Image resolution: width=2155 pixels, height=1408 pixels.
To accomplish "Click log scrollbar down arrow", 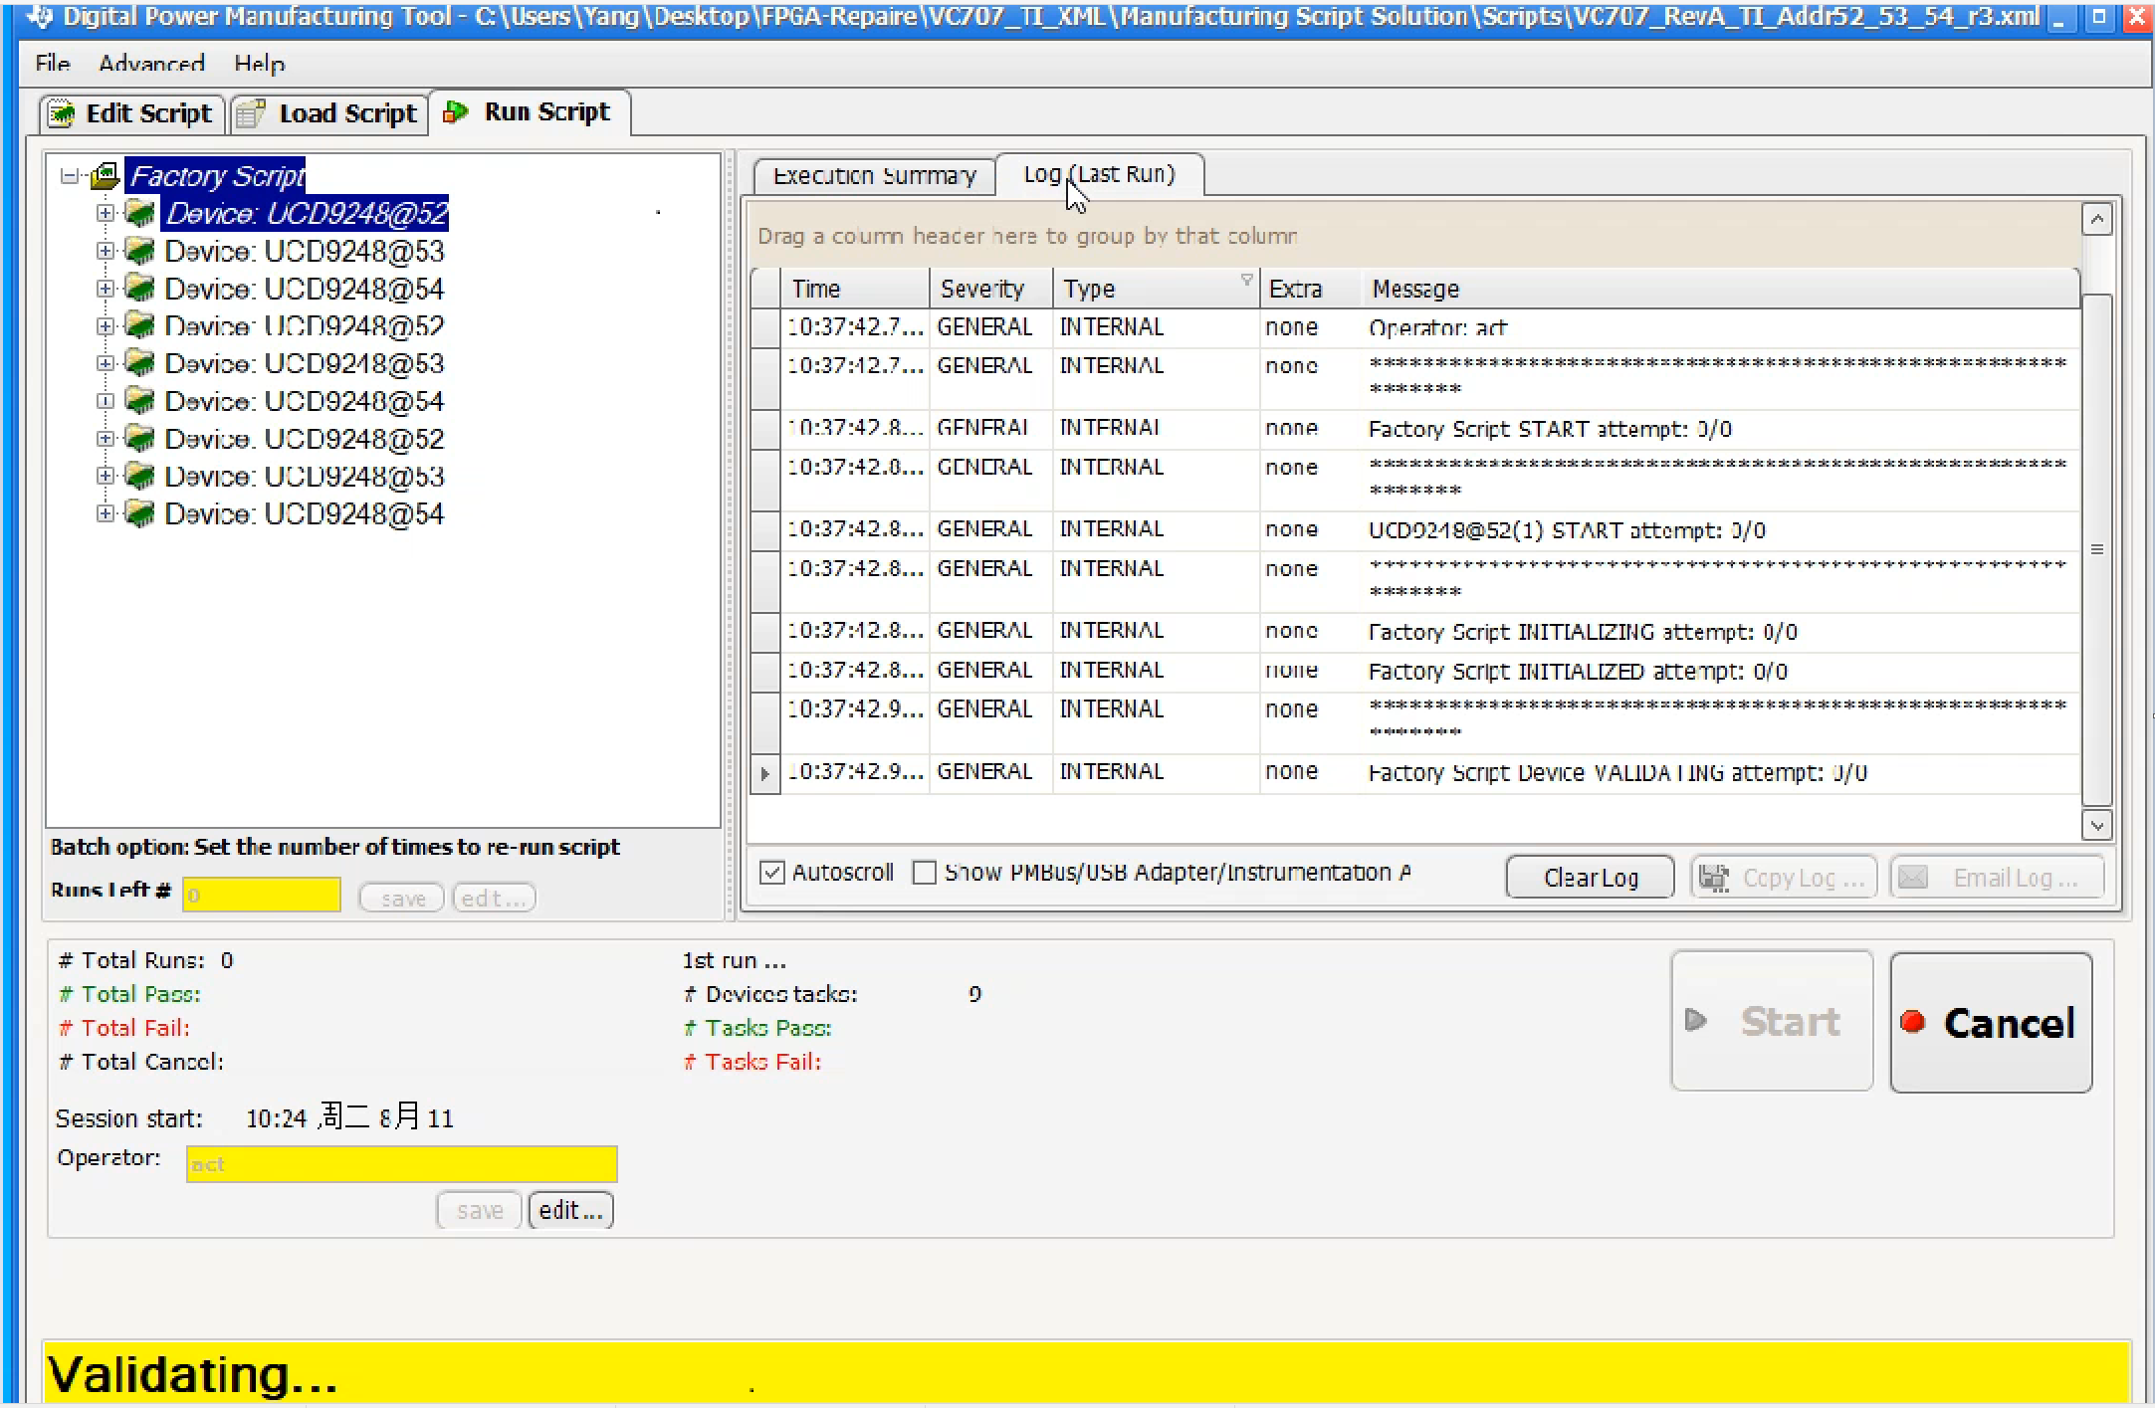I will 2097,825.
